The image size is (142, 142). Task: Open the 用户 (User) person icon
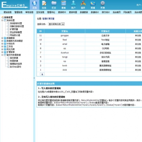coord(73,3)
